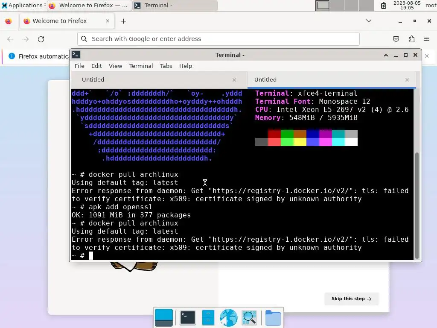This screenshot has width=437, height=328.
Task: Close the Welcome to Firefox browser tab
Action: pos(108,21)
